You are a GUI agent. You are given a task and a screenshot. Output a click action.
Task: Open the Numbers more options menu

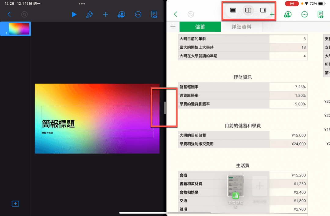point(304,14)
